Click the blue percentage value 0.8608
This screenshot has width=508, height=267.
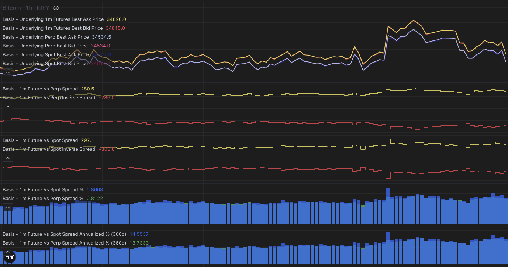point(95,189)
